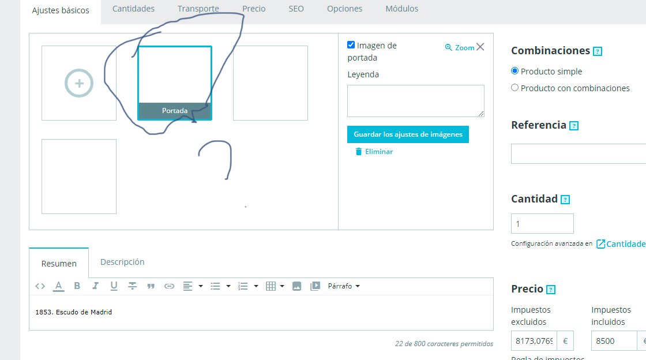Click the text alignment icon

click(188, 286)
